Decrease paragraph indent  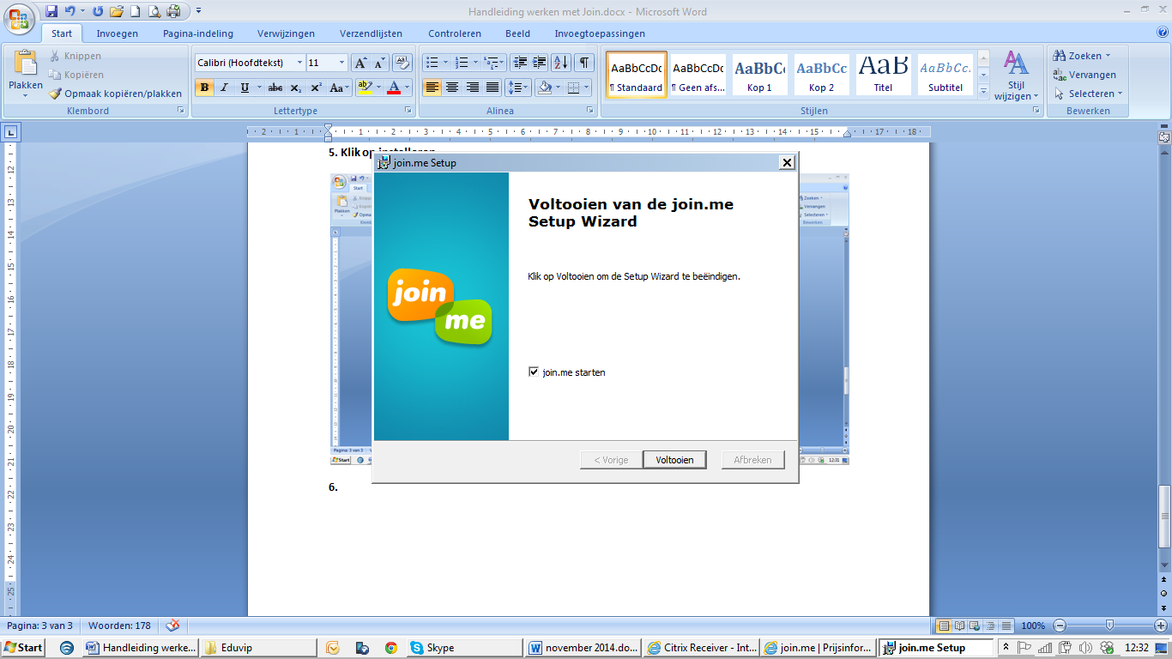pos(519,63)
